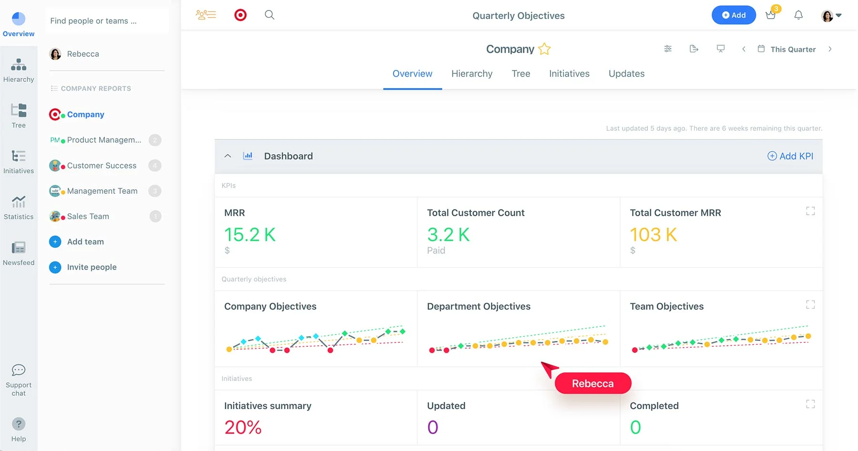Favorite the Company report via the star
Viewport: 858px width, 451px height.
[544, 49]
